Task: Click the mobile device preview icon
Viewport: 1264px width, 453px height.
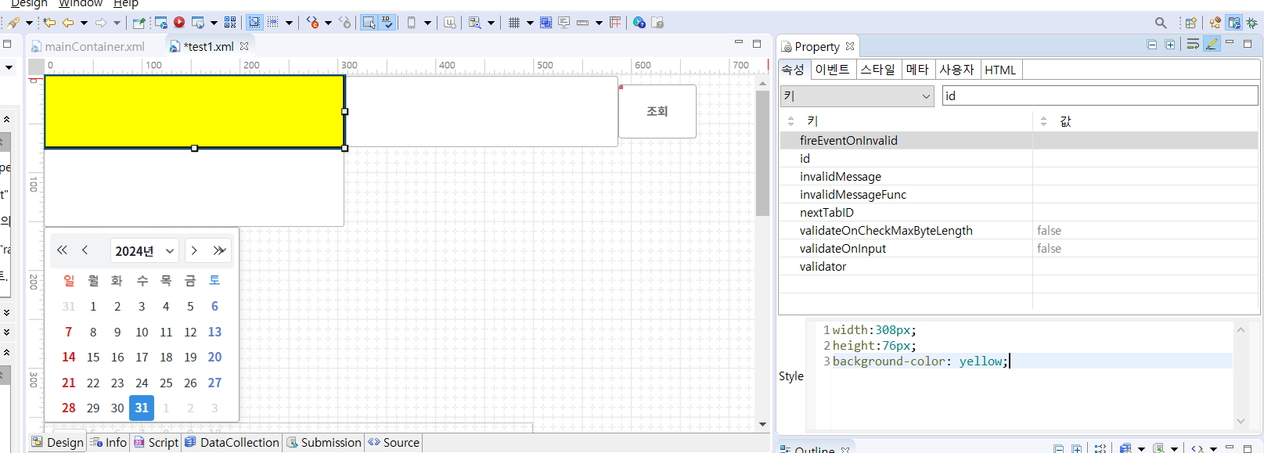Action: tap(412, 23)
